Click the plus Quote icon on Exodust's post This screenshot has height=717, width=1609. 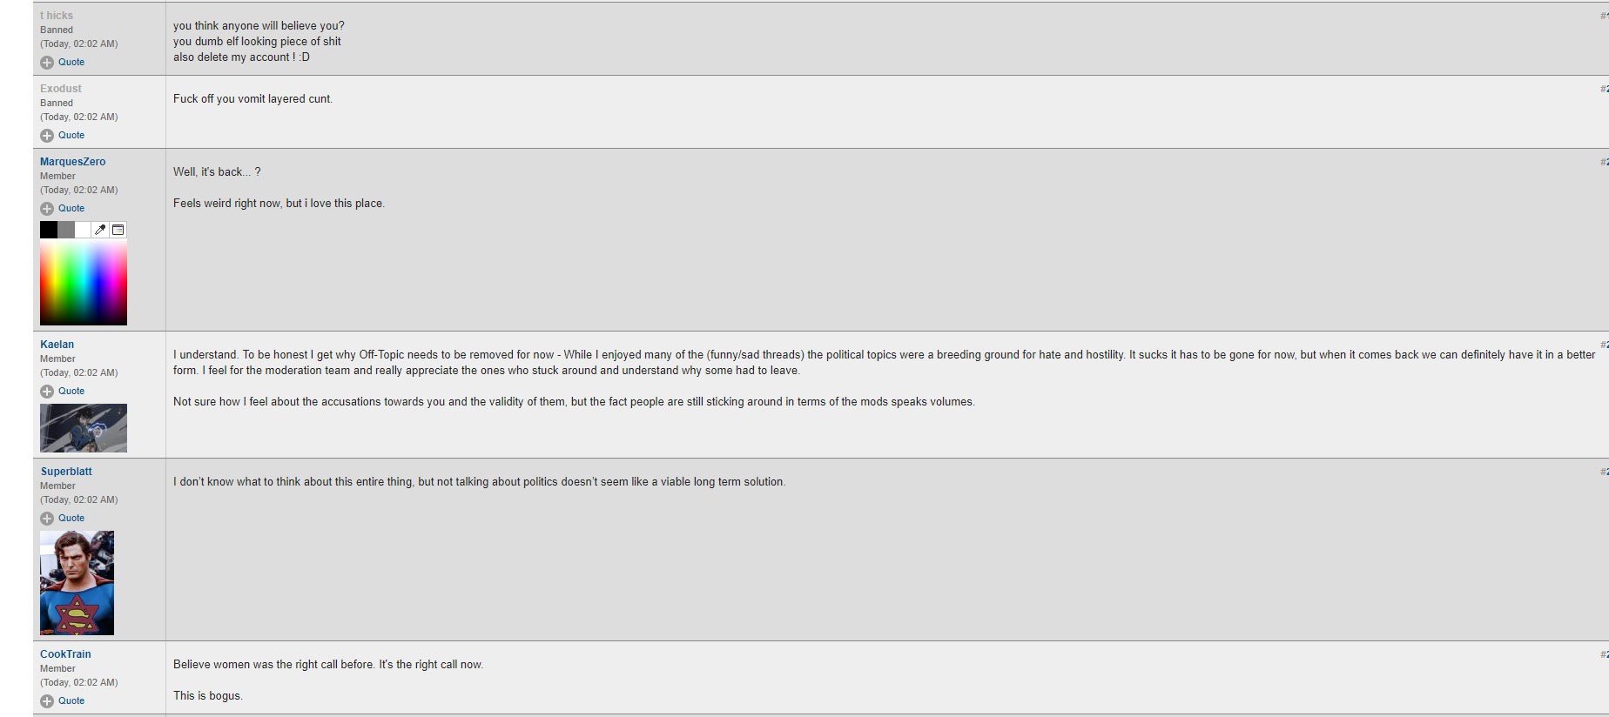pyautogui.click(x=47, y=136)
